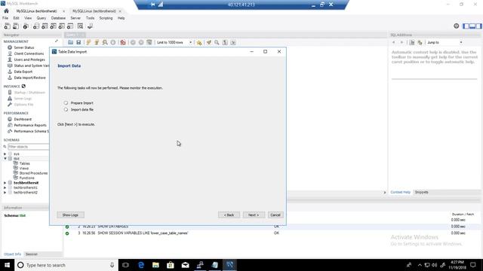483x271 pixels.
Task: Expand the techbrothersit1 schema node
Action: [5, 187]
